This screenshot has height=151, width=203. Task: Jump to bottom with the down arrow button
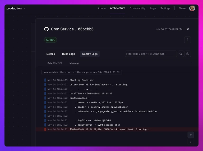(191, 142)
